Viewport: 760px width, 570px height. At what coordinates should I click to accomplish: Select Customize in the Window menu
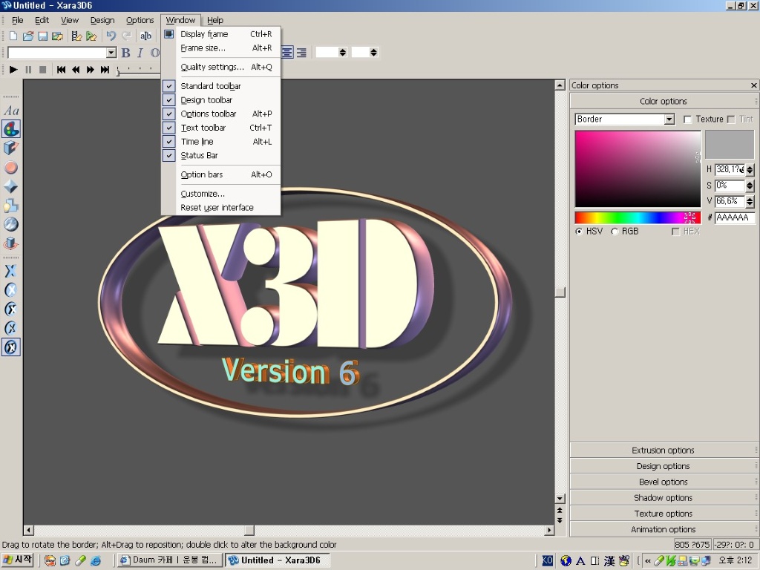pos(221,194)
